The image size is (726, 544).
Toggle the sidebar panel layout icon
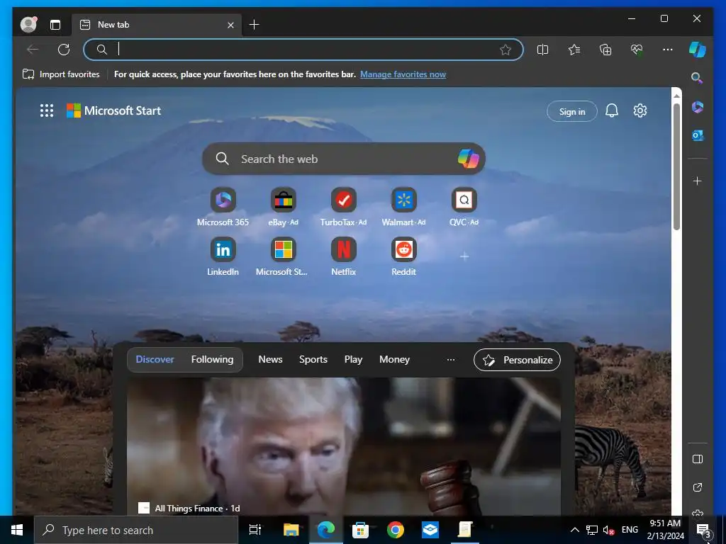[698, 459]
